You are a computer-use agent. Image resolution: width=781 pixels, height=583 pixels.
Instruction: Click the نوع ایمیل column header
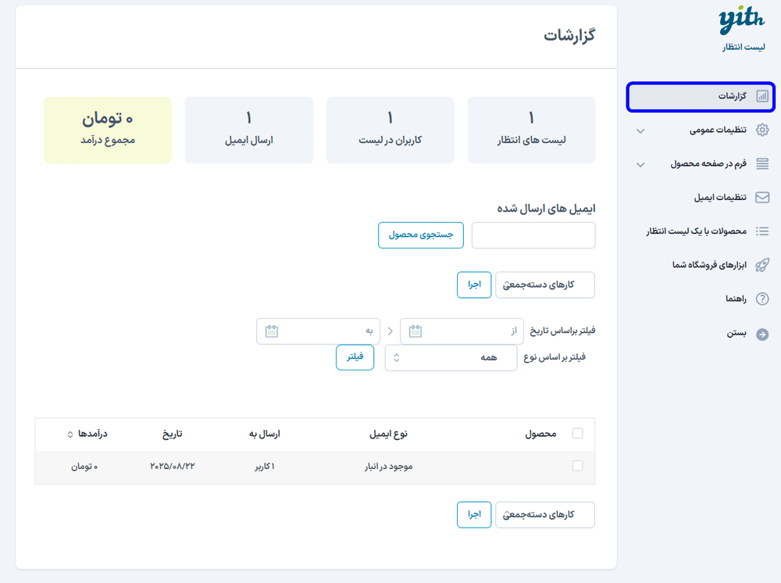pos(388,434)
